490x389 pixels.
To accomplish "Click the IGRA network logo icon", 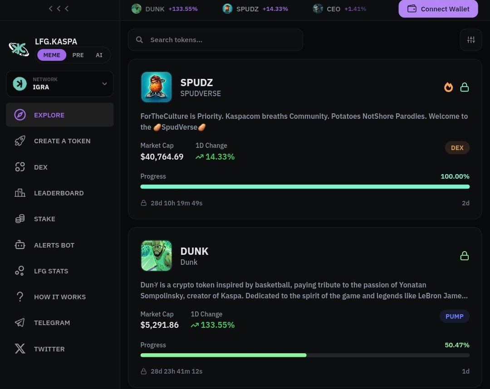I will pos(20,84).
